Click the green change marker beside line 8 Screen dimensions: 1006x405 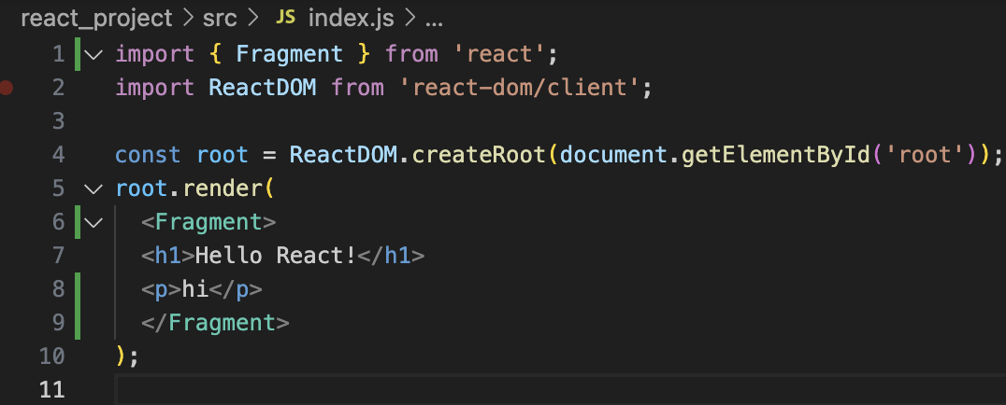point(78,289)
